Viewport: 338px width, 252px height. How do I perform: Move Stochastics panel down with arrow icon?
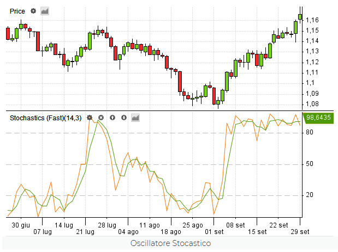coord(124,118)
